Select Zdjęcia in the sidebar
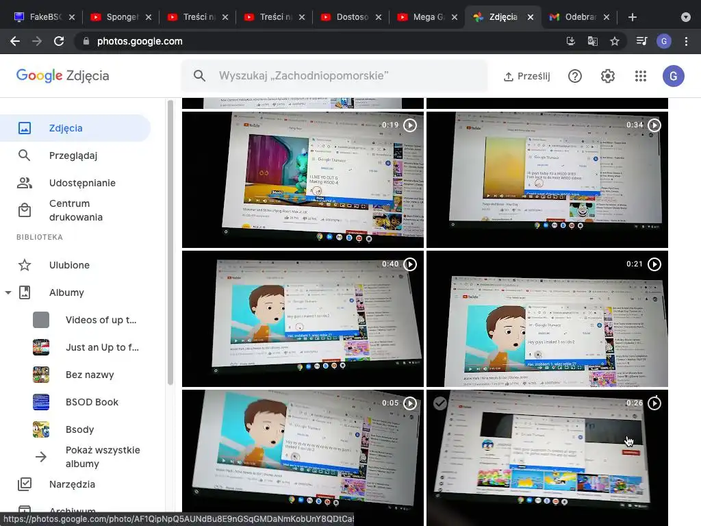The height and width of the screenshot is (526, 701). click(x=75, y=128)
